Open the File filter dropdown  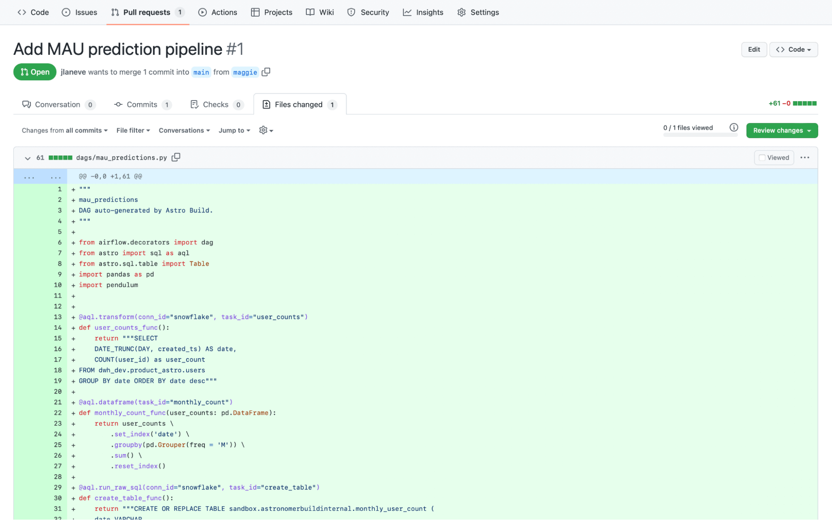coord(133,130)
